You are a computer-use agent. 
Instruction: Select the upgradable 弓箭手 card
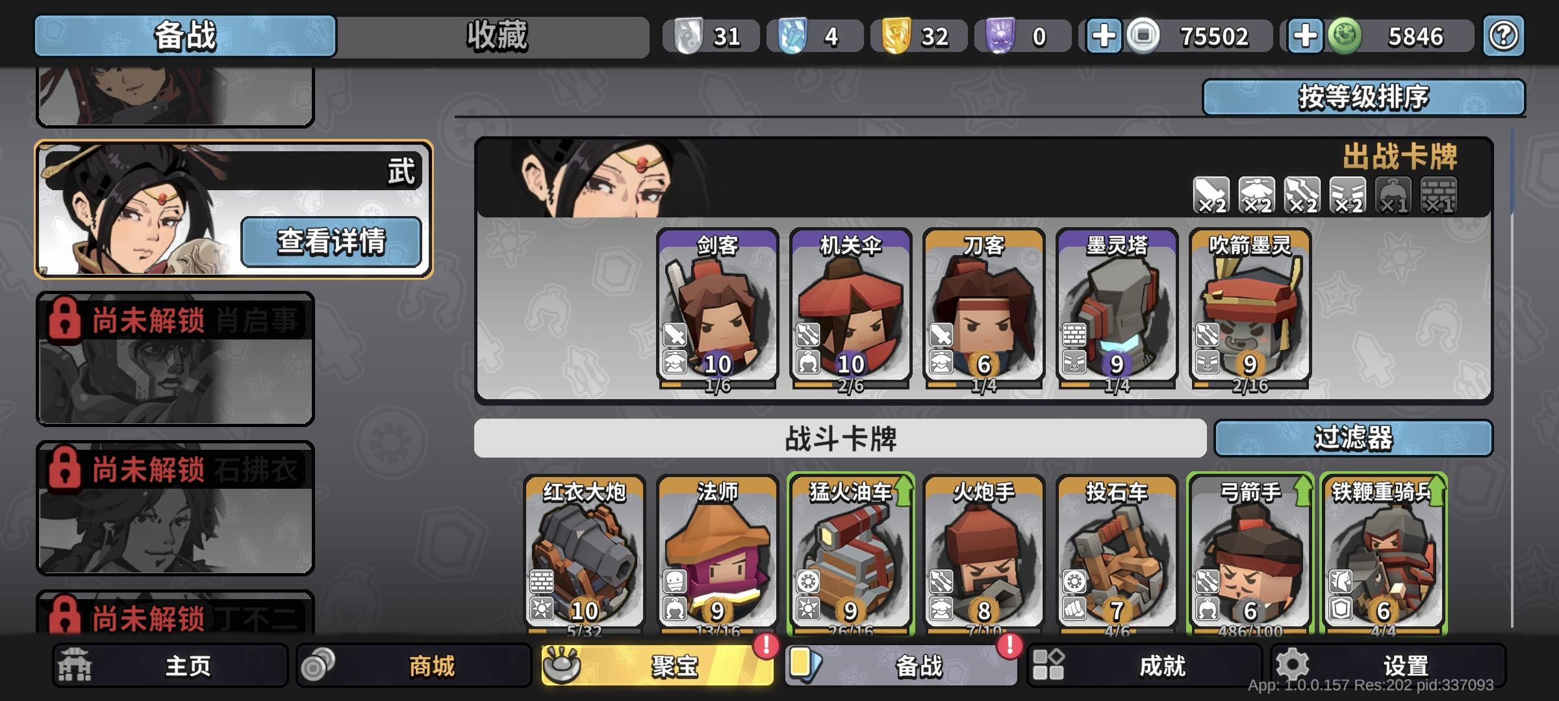(x=1250, y=554)
